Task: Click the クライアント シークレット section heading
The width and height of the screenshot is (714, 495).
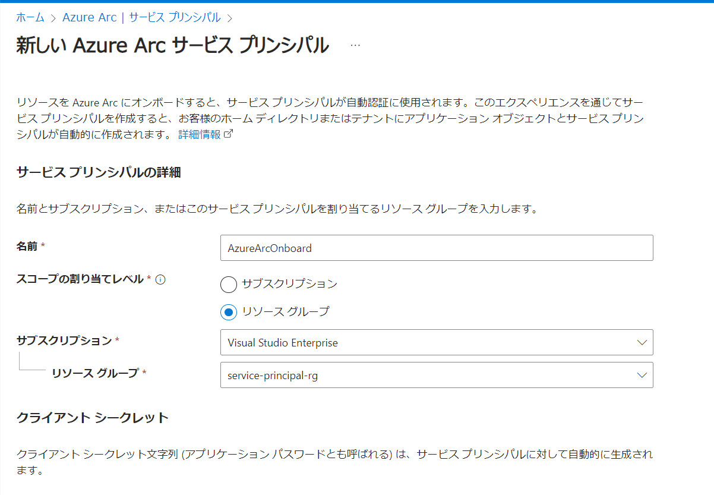Action: (93, 418)
